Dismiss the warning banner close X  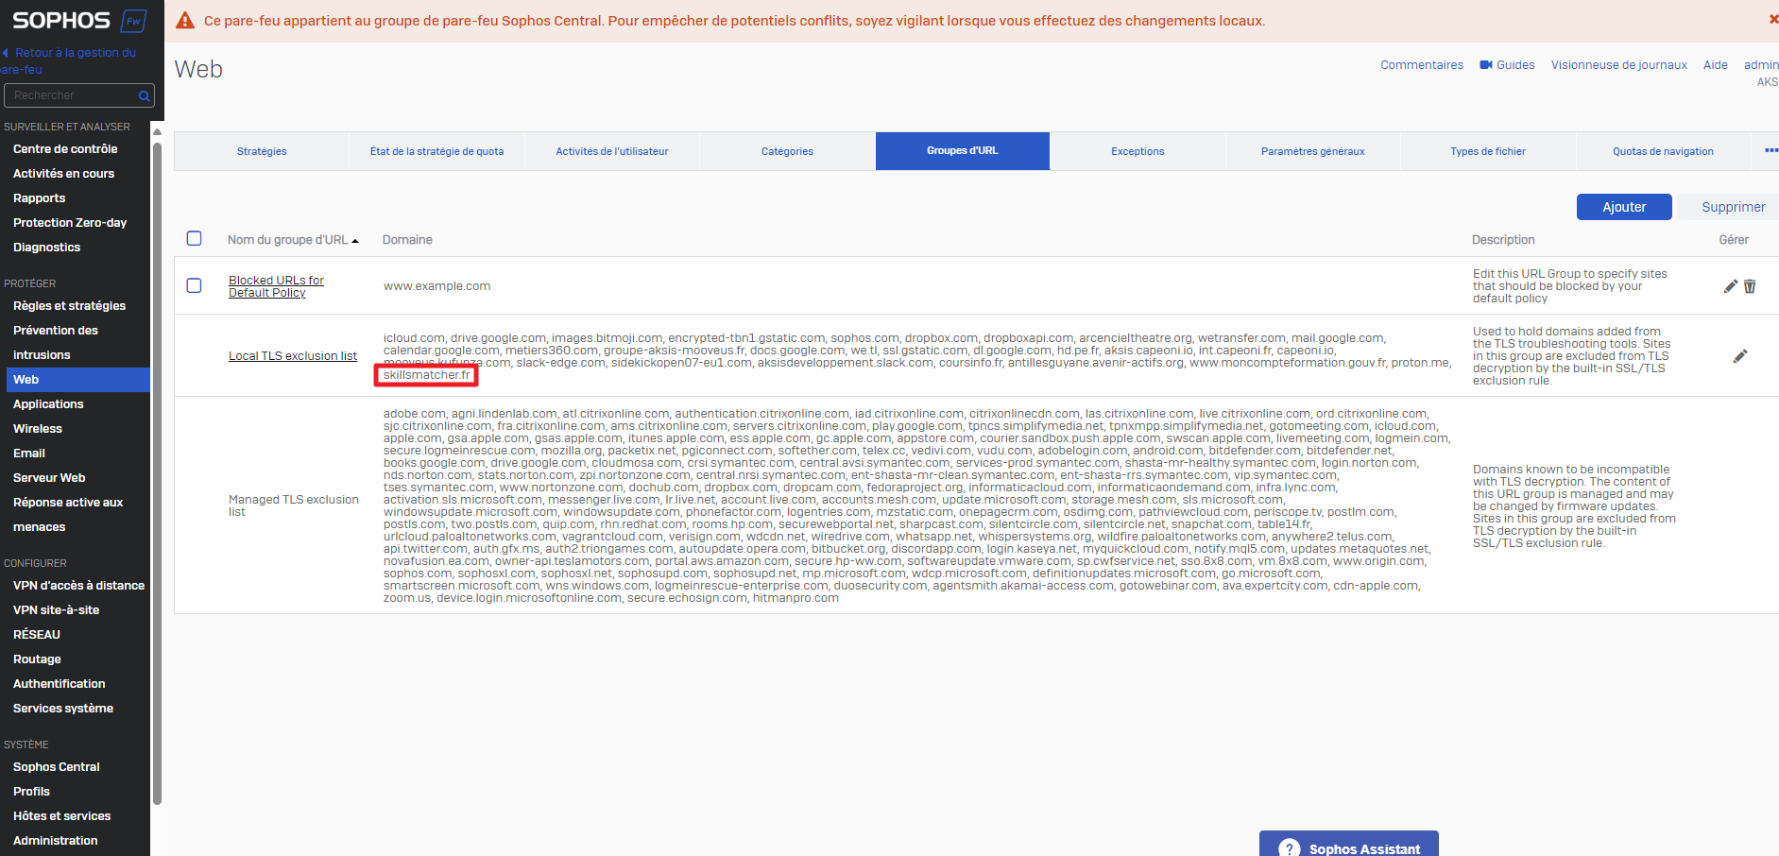pos(1772,19)
